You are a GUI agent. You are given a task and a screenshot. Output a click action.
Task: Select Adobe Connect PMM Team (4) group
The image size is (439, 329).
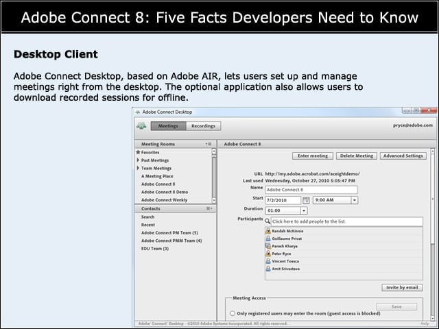171,241
